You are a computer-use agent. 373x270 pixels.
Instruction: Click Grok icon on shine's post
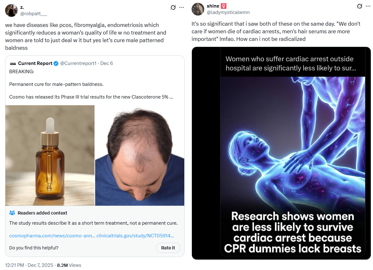[x=359, y=6]
